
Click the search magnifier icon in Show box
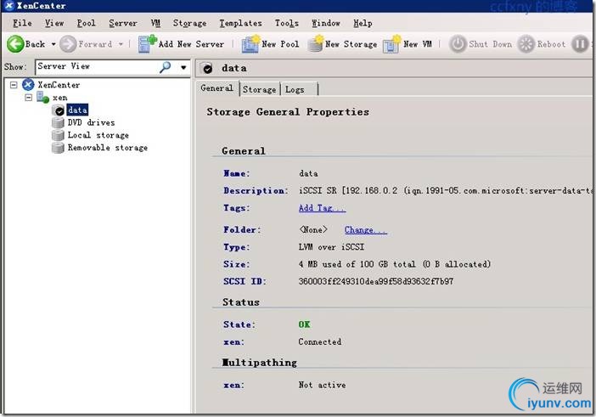pyautogui.click(x=165, y=67)
